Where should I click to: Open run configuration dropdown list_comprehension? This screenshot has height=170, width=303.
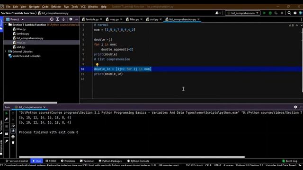point(242,13)
